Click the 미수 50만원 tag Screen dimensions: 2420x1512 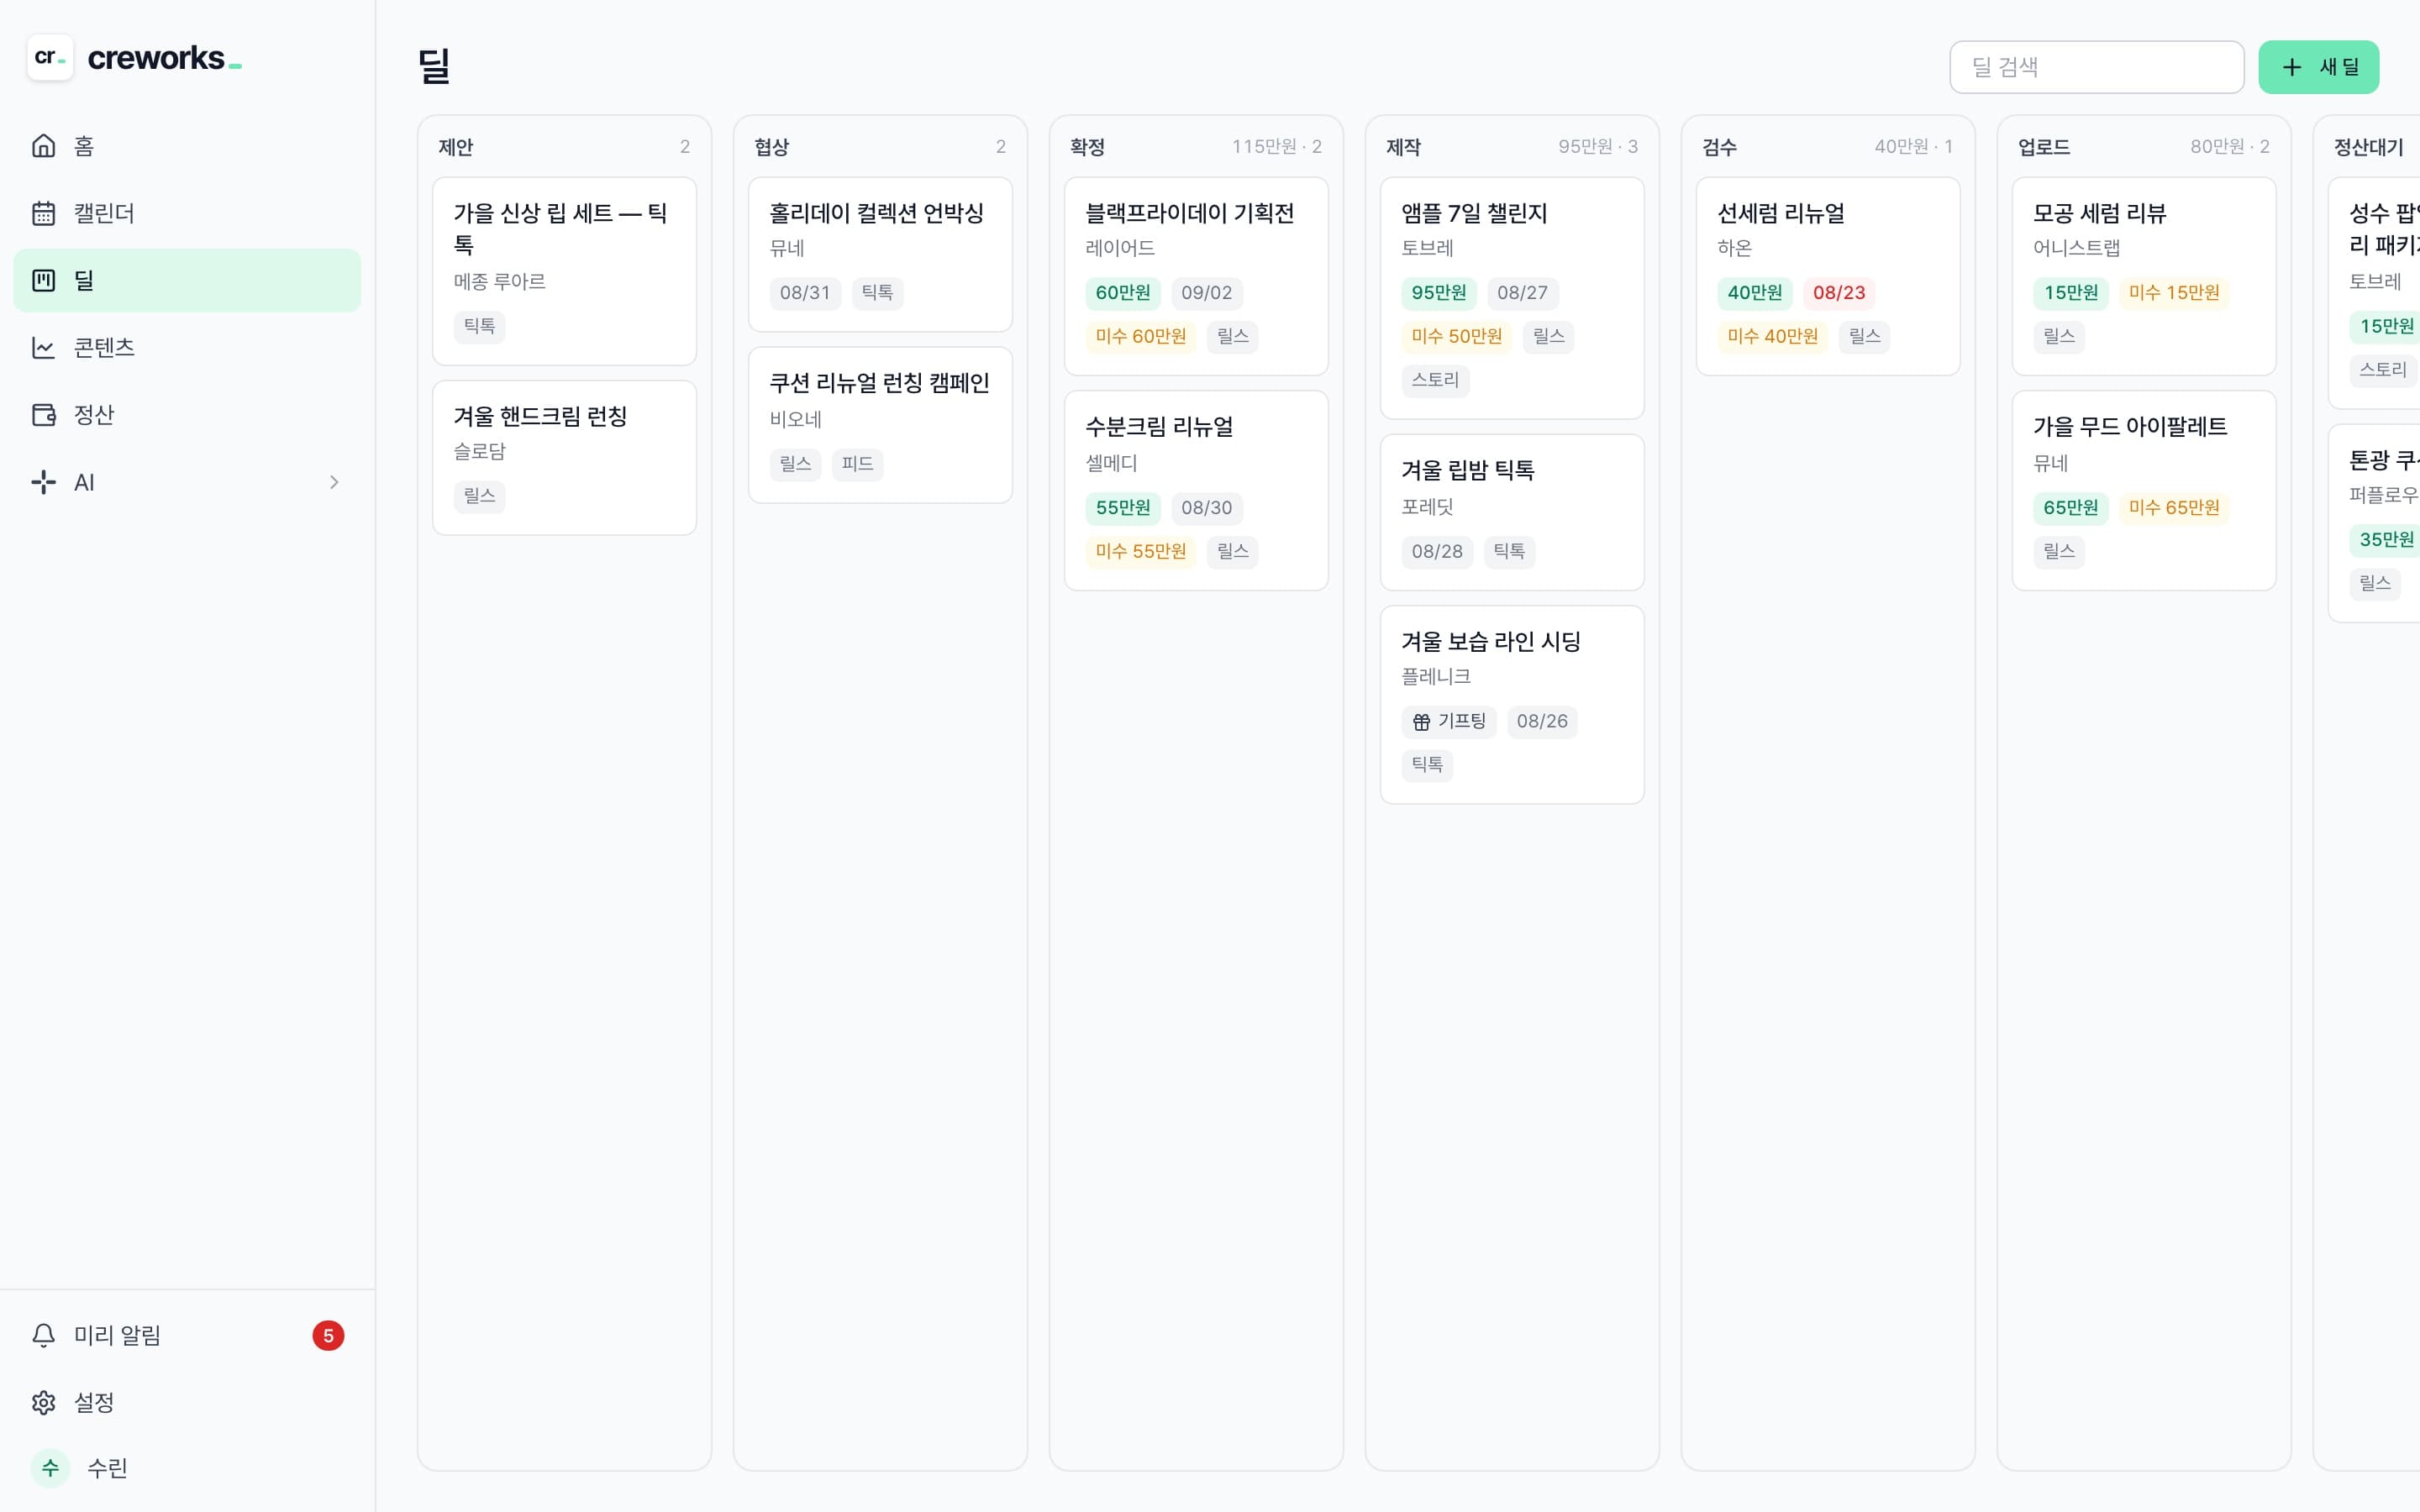[x=1456, y=337]
